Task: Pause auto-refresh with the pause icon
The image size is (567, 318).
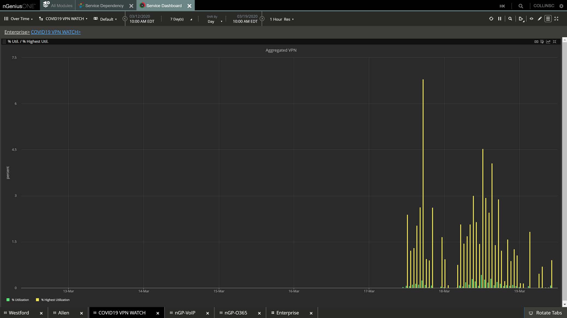Action: (x=500, y=19)
